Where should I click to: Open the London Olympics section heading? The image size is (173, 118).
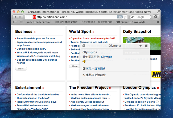click(141, 88)
